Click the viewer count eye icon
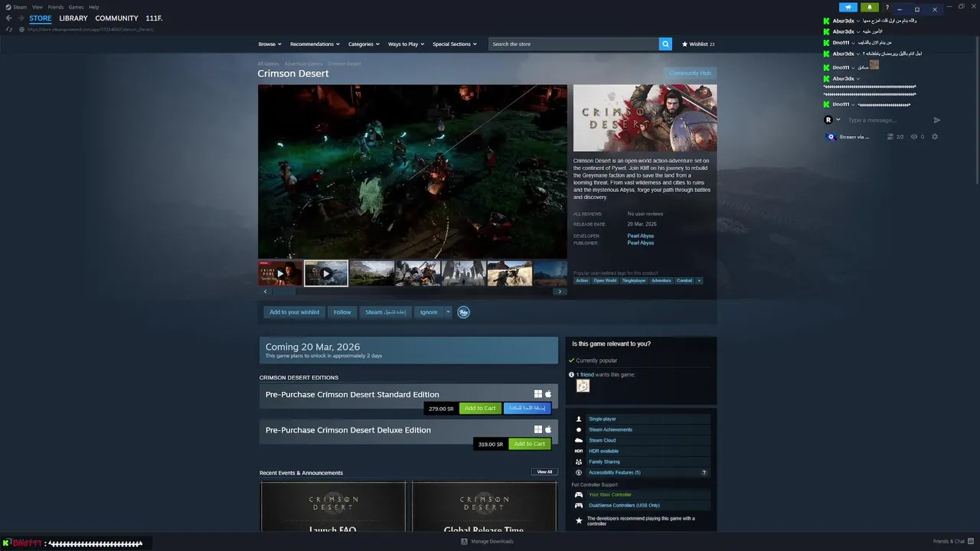 (914, 137)
